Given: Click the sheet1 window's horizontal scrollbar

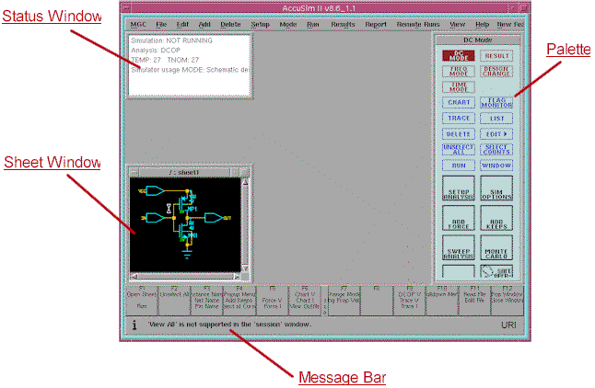Looking at the screenshot, I should (185, 276).
